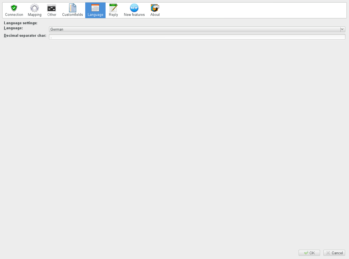The width and height of the screenshot is (349, 259).
Task: Click the Other settings panel icon
Action: pyautogui.click(x=52, y=8)
